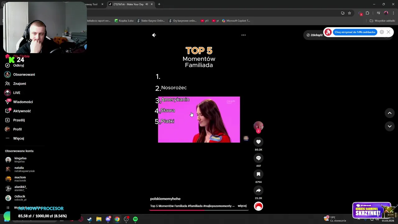Switch to the TikTok - Make Your Day tab

(128, 4)
